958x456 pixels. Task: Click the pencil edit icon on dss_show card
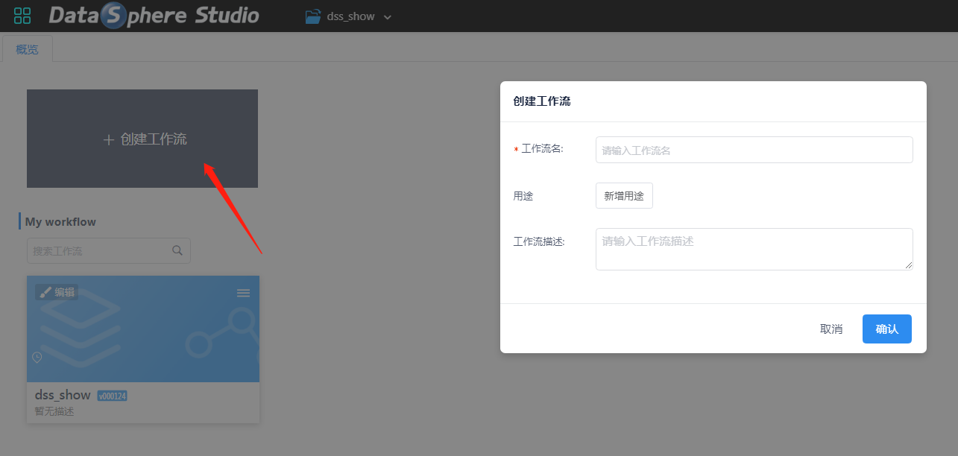coord(46,292)
